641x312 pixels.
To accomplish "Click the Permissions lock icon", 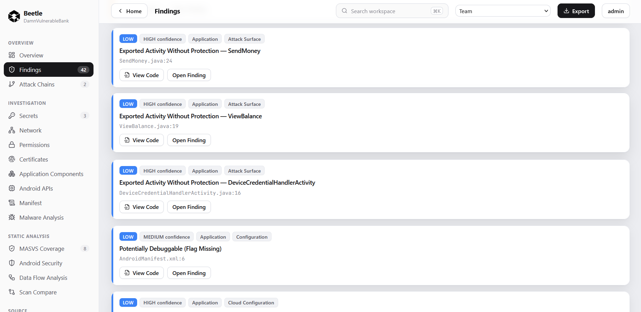I will (12, 145).
